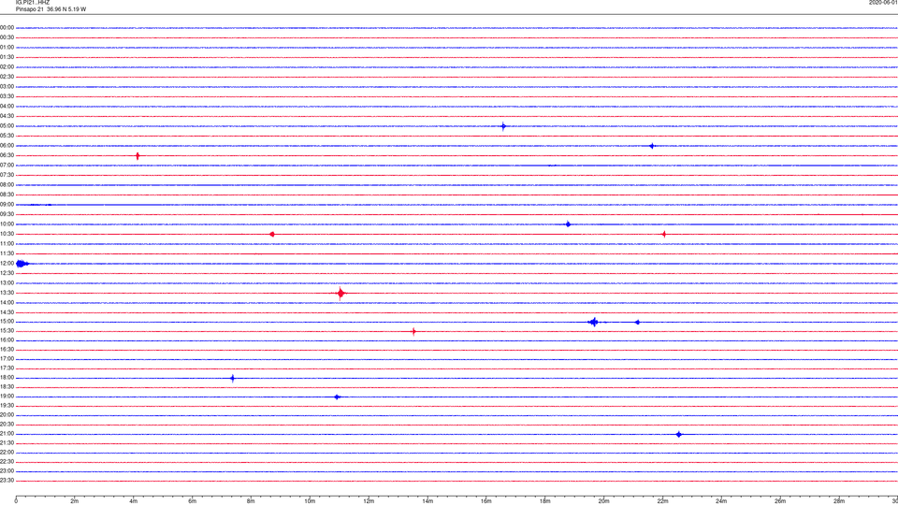Click the 21:00 time label
This screenshot has width=898, height=505.
[7, 434]
